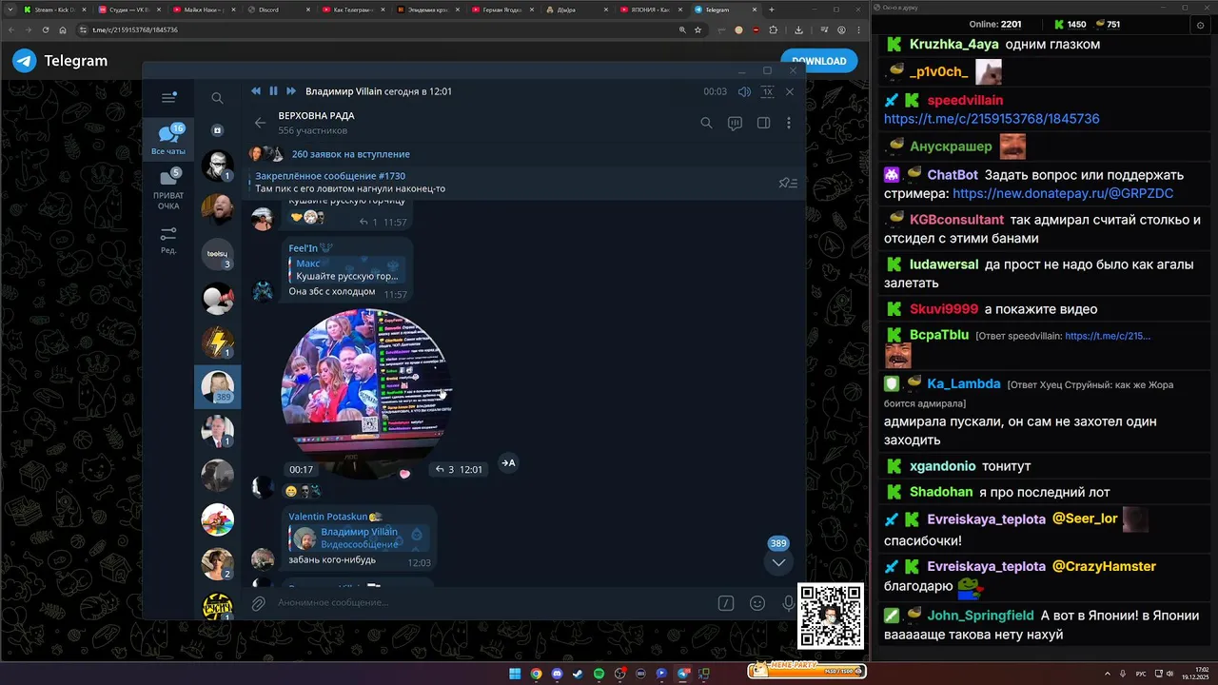This screenshot has width=1218, height=685.
Task: Open Discord from the taskbar
Action: (x=558, y=674)
